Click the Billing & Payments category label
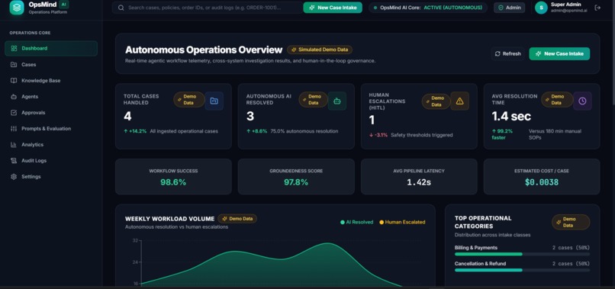This screenshot has height=289, width=615. coord(476,248)
